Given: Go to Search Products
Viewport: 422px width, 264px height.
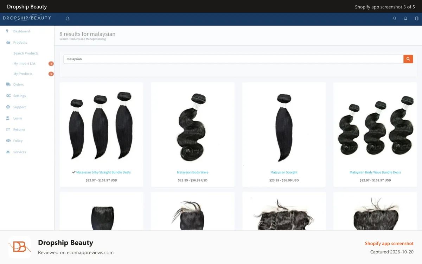Looking at the screenshot, I should click(x=26, y=54).
